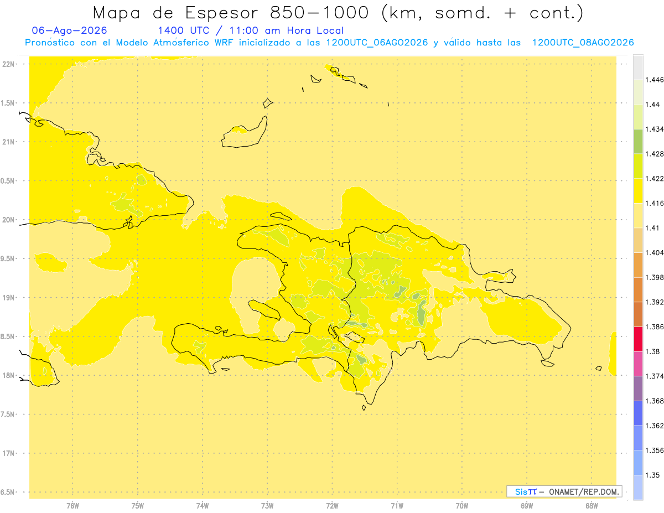
Task: Click the yellow-green swatch between 1.422 and 1.428
Action: tap(638, 166)
